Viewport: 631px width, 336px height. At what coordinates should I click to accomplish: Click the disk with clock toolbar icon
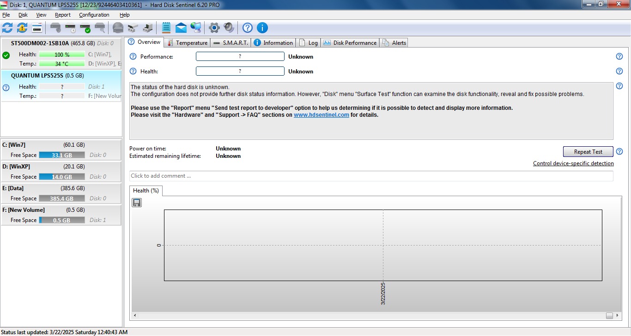[x=70, y=28]
